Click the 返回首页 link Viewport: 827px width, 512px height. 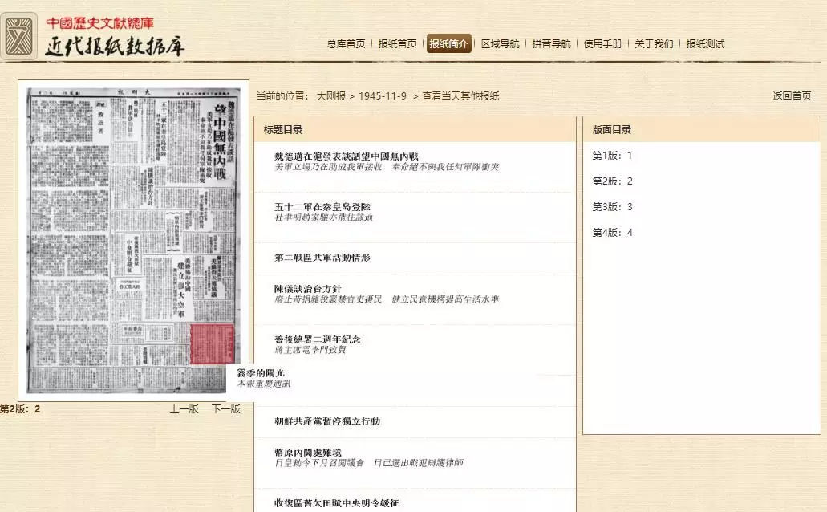791,96
